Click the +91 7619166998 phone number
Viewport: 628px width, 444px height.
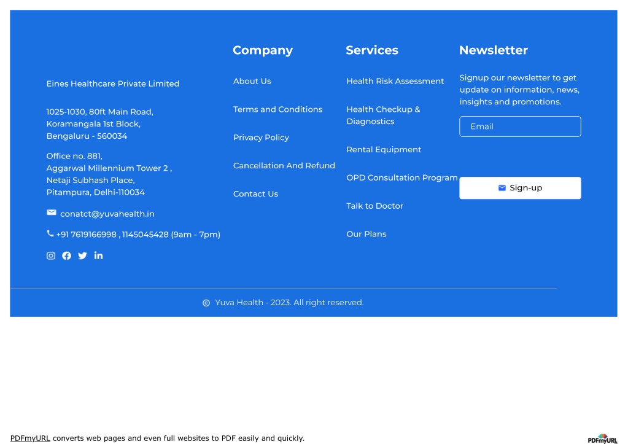pyautogui.click(x=86, y=235)
